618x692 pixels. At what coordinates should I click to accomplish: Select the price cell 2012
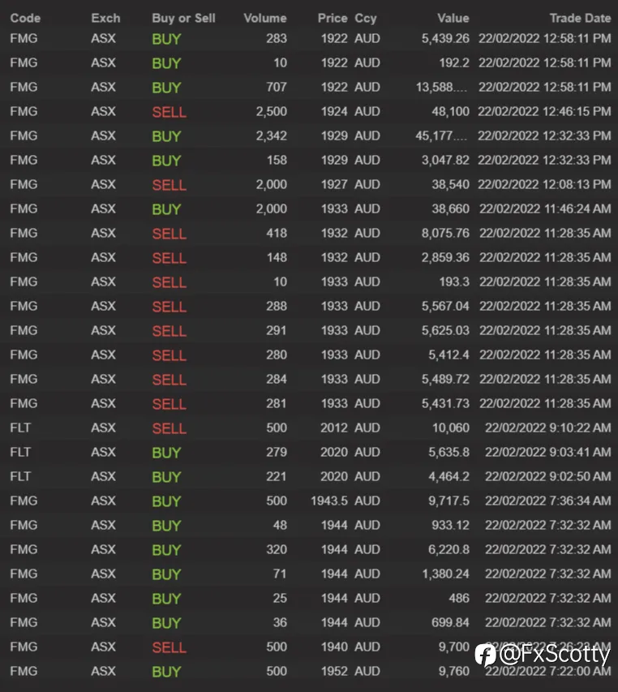tap(334, 428)
